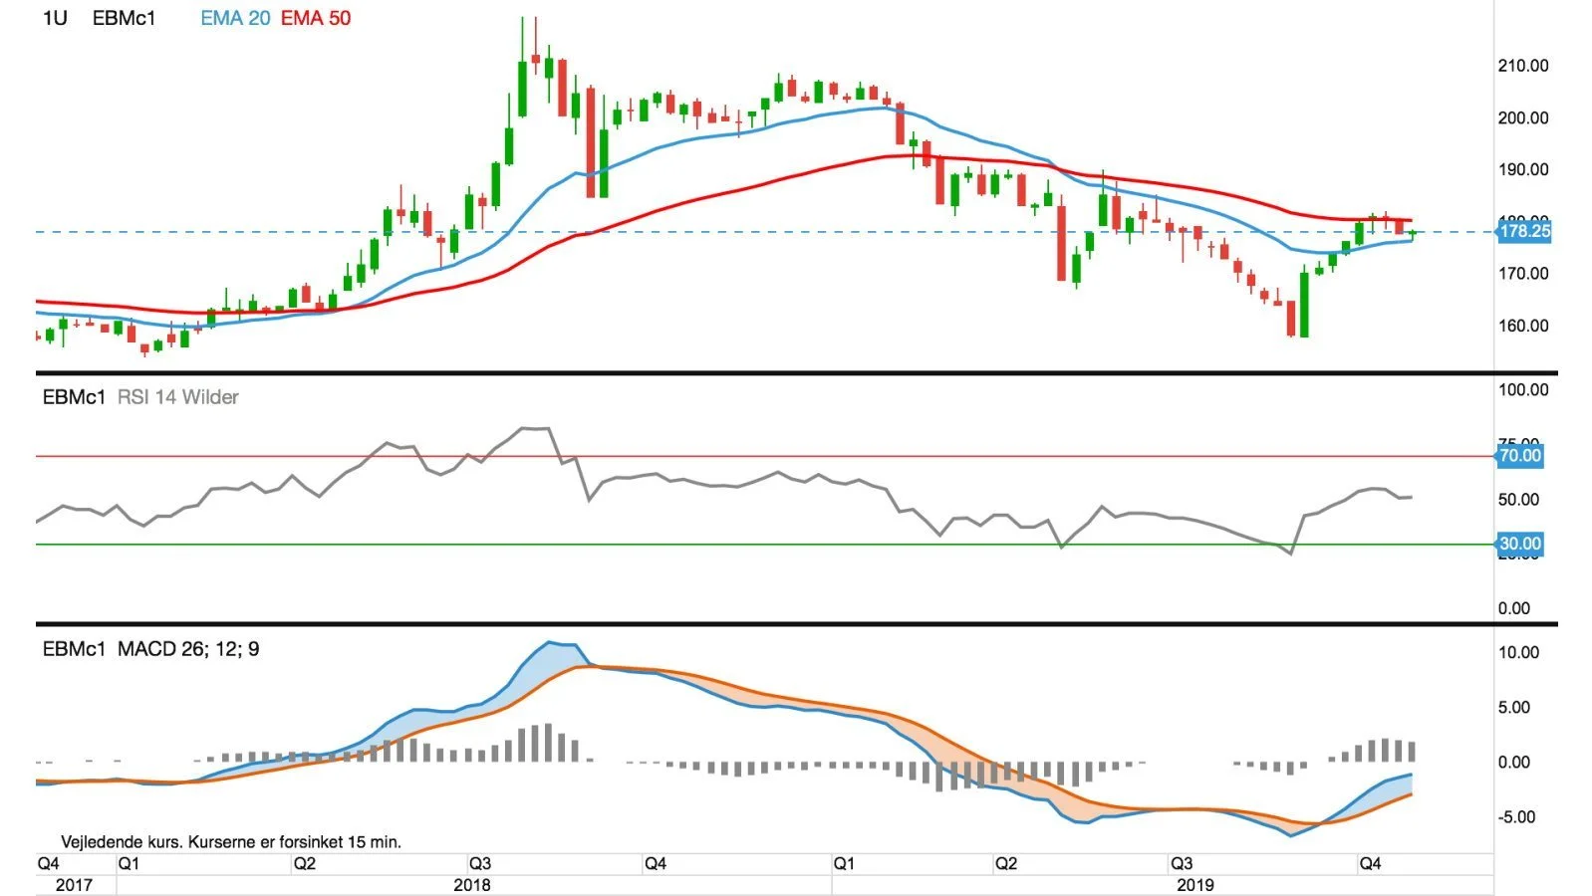Click the Q2 2019 timeline marker
The width and height of the screenshot is (1592, 896).
point(1006,863)
